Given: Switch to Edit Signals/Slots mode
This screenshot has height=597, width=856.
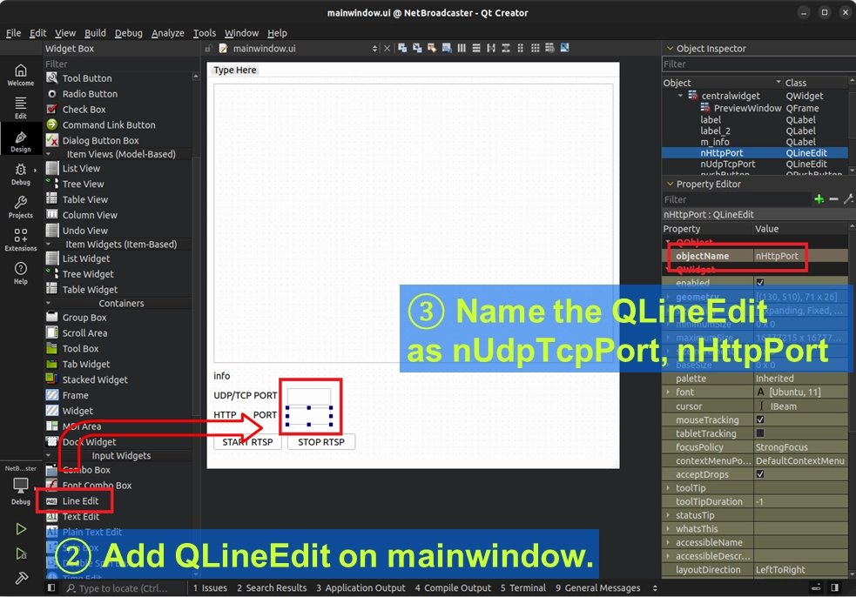Looking at the screenshot, I should [417, 48].
